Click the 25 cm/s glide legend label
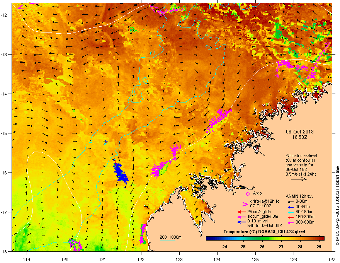340x263 pixels. click(259, 212)
